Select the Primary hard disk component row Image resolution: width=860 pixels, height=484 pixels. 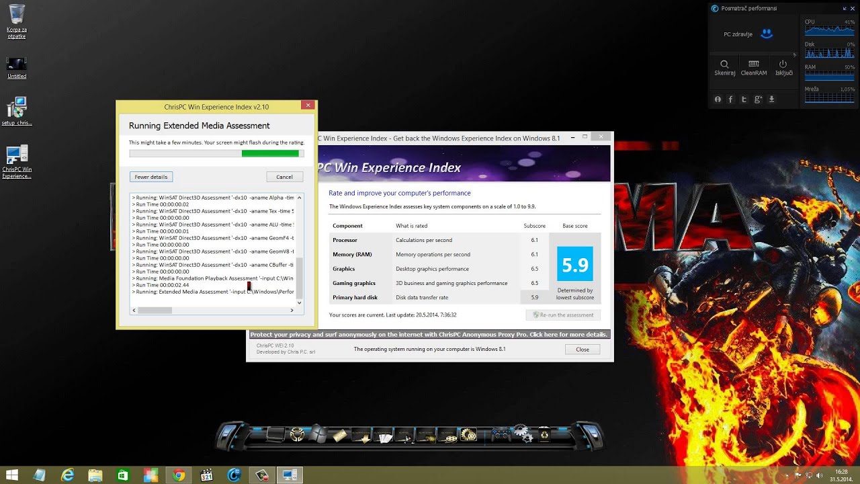440,297
